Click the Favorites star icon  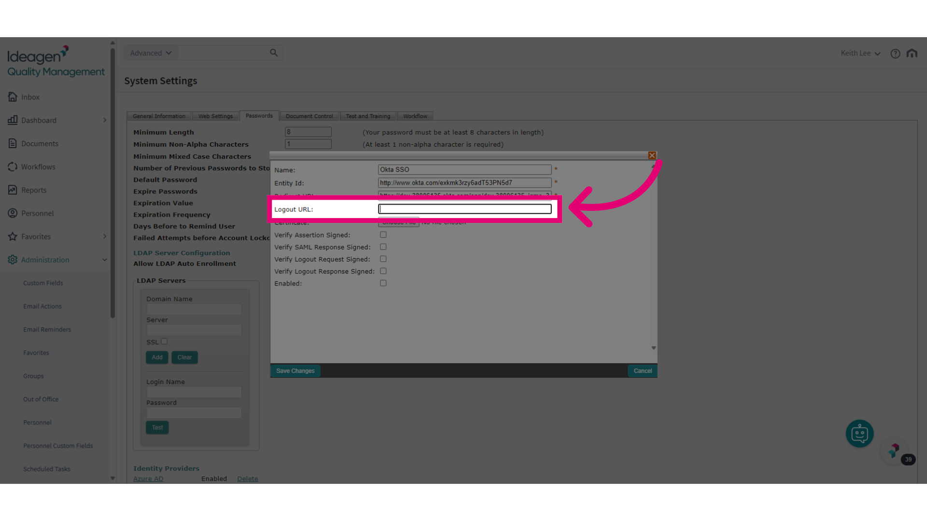(x=13, y=236)
